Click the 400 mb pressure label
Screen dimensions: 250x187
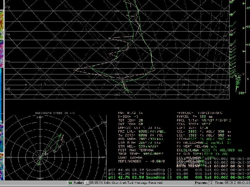click(117, 11)
